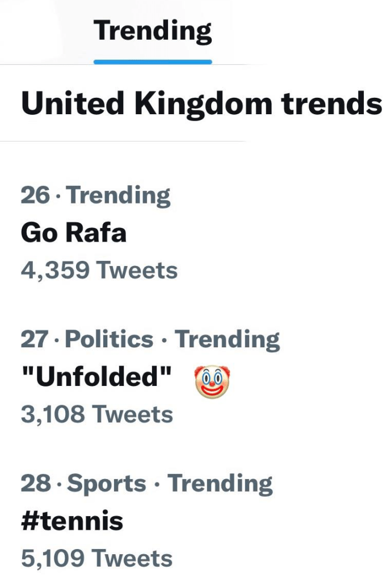391x582 pixels.
Task: Click rank number 27
Action: [x=35, y=340]
